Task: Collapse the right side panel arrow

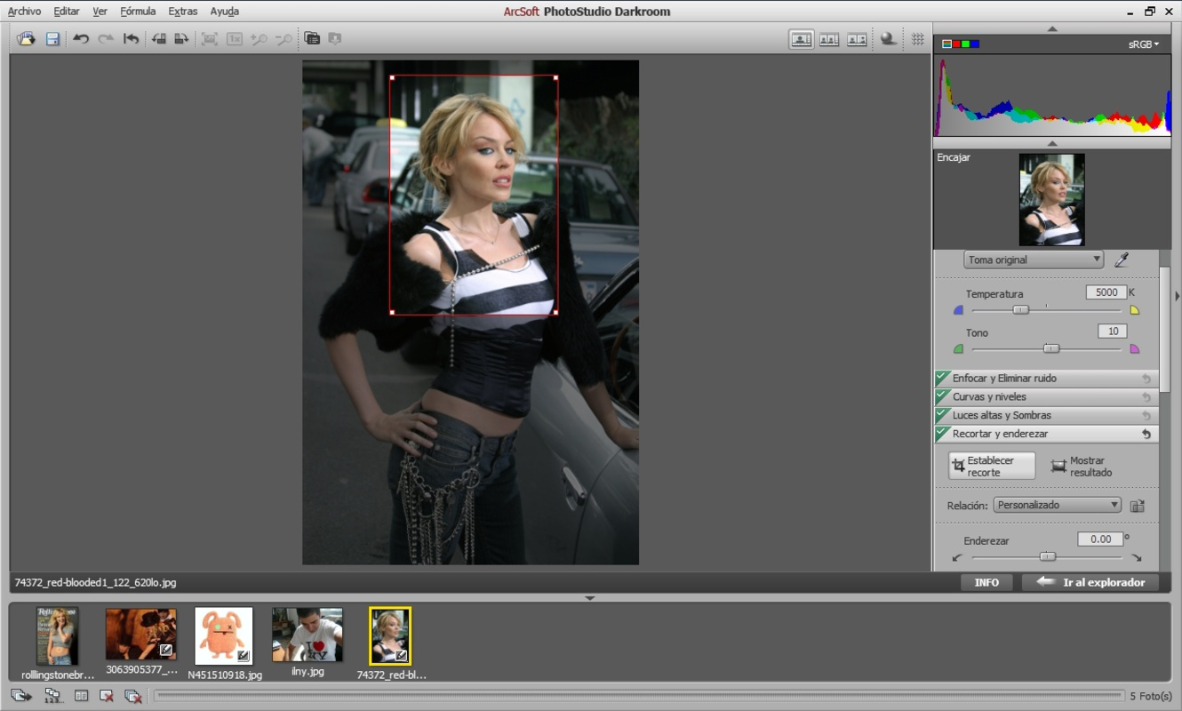Action: click(1177, 296)
